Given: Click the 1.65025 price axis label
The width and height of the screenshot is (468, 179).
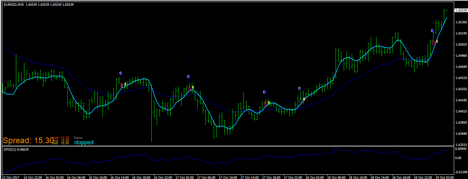Looking at the screenshot, I should click(461, 45).
